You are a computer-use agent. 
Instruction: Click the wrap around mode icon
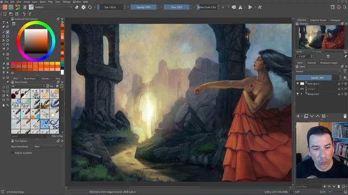coord(260,7)
